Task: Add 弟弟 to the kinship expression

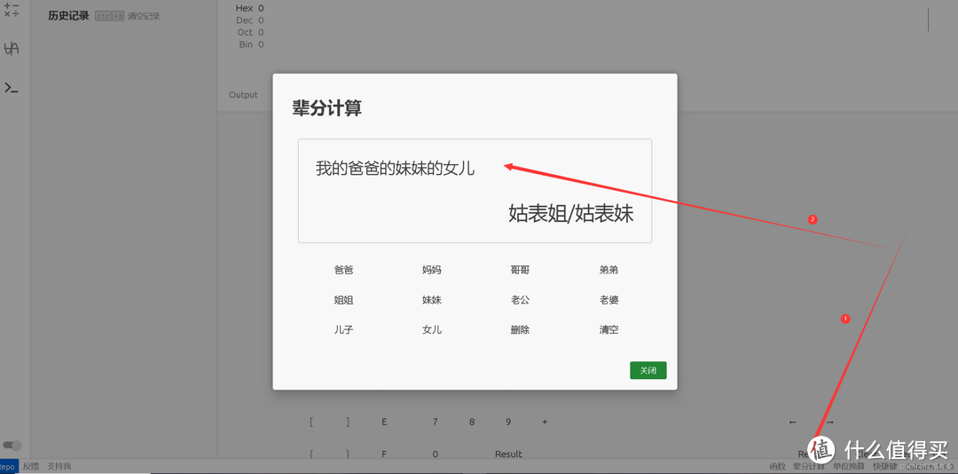Action: (609, 270)
